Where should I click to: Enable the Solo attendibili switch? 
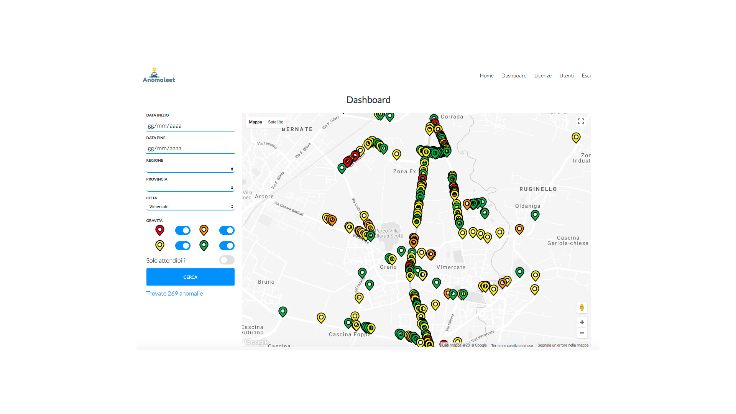pyautogui.click(x=227, y=260)
